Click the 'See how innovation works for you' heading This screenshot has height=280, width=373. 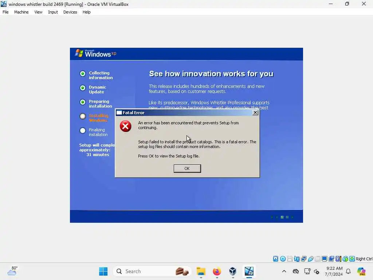(211, 74)
